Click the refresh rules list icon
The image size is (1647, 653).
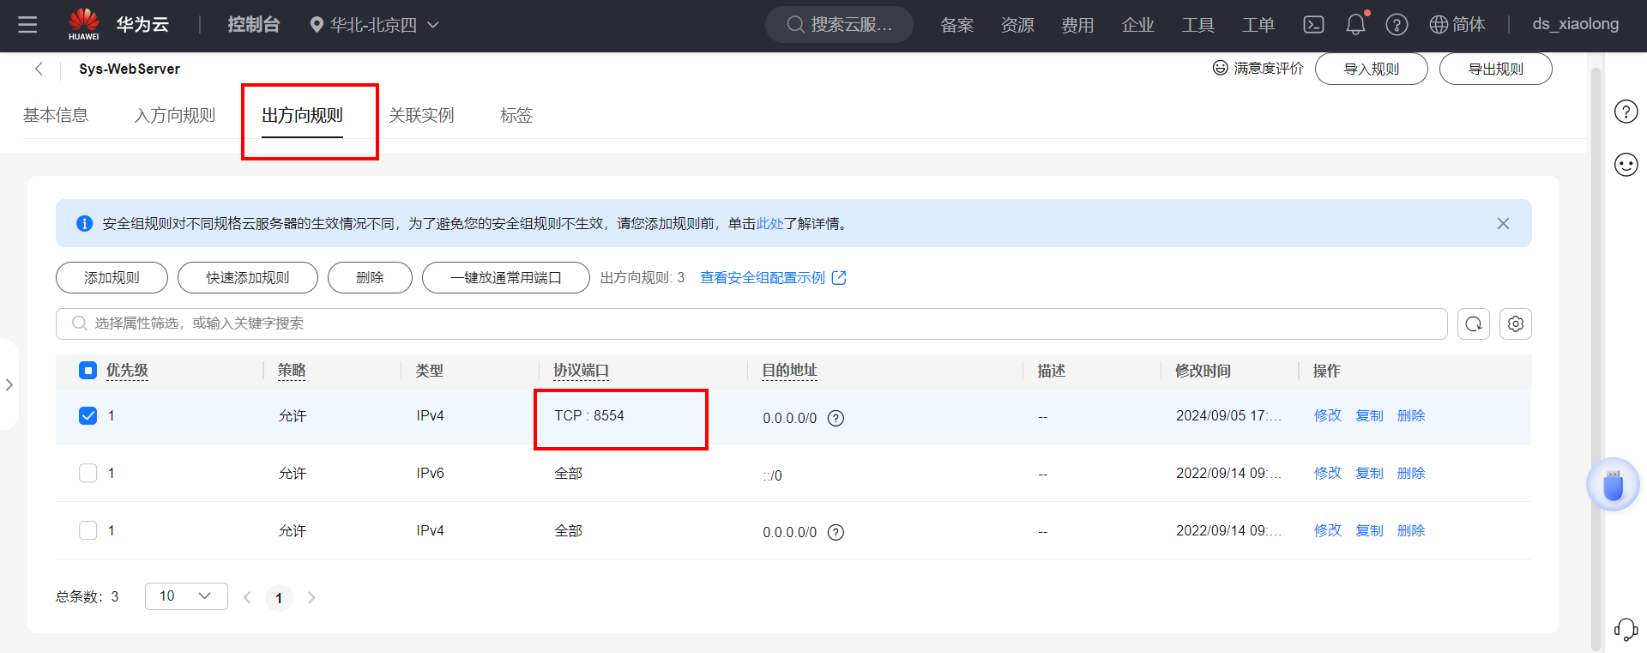tap(1473, 323)
